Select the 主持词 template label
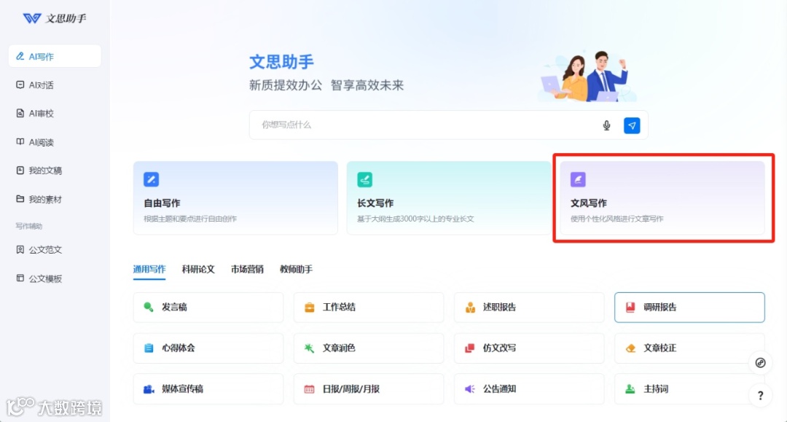Image resolution: width=787 pixels, height=422 pixels. pos(656,389)
